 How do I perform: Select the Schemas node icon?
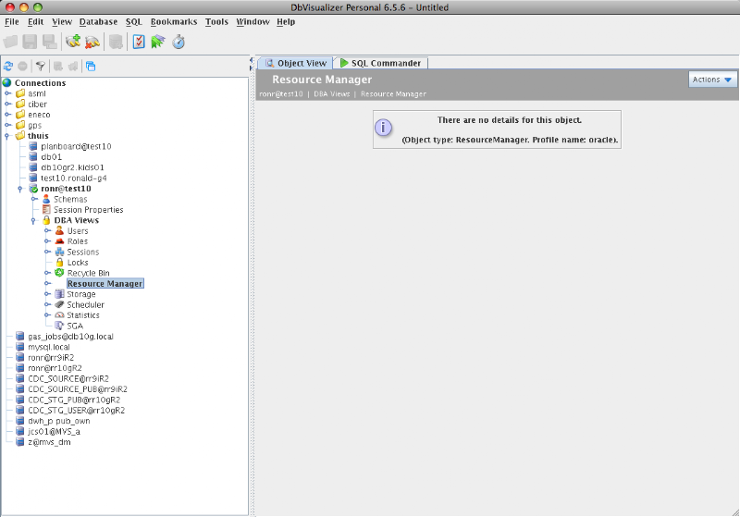pyautogui.click(x=46, y=199)
